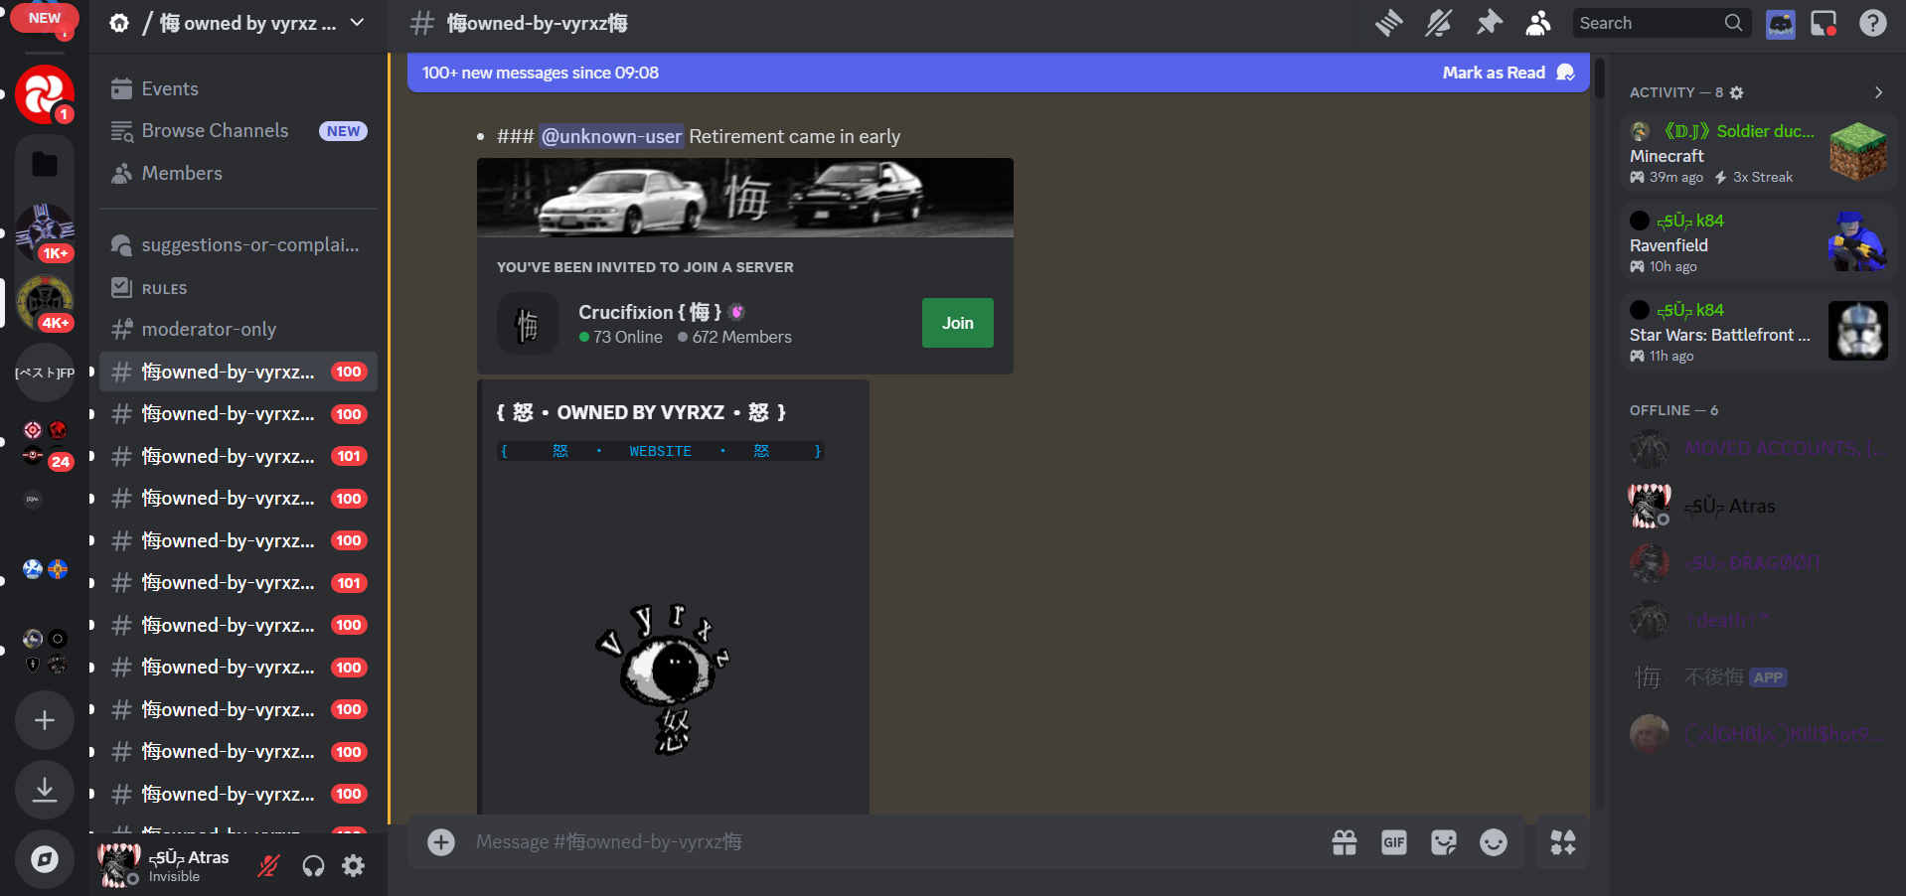The width and height of the screenshot is (1906, 896).
Task: Toggle headphone deafen in user panel
Action: [x=313, y=866]
